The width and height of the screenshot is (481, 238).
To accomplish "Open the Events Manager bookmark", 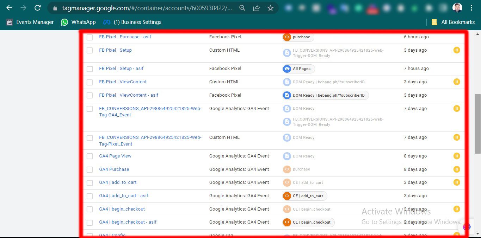I will point(30,22).
